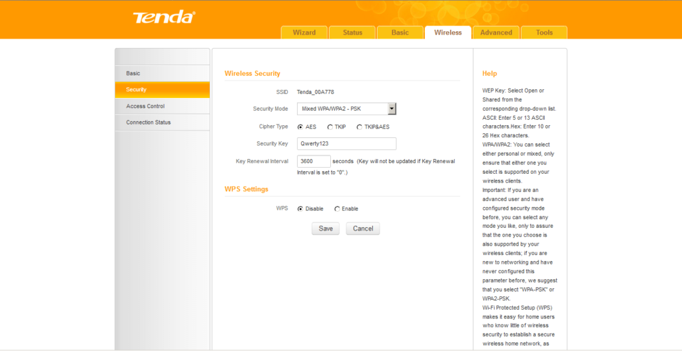Switch to the Status tab
682x351 pixels.
352,33
